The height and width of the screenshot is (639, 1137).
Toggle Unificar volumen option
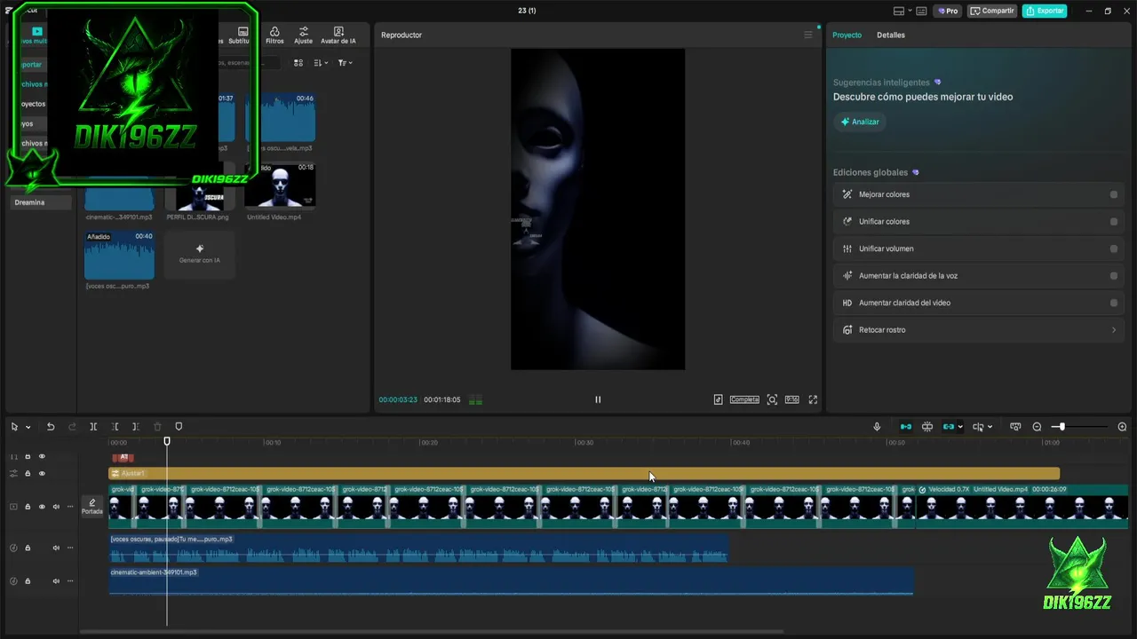[1114, 248]
